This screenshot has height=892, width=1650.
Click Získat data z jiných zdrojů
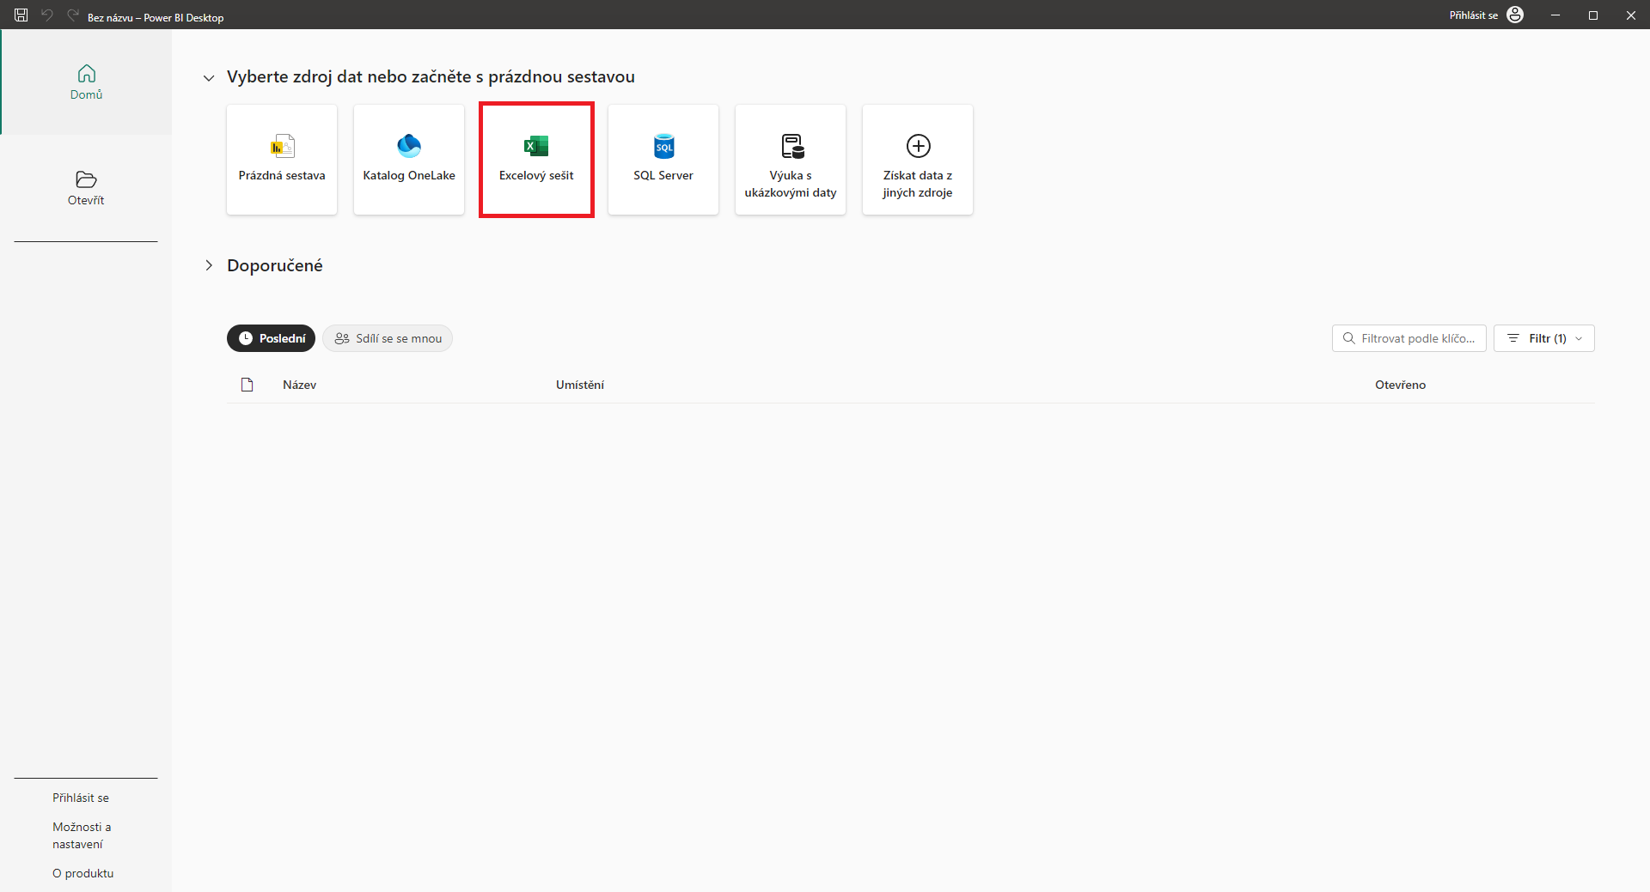click(917, 159)
